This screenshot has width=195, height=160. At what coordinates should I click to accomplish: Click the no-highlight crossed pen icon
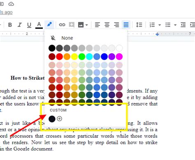53,38
